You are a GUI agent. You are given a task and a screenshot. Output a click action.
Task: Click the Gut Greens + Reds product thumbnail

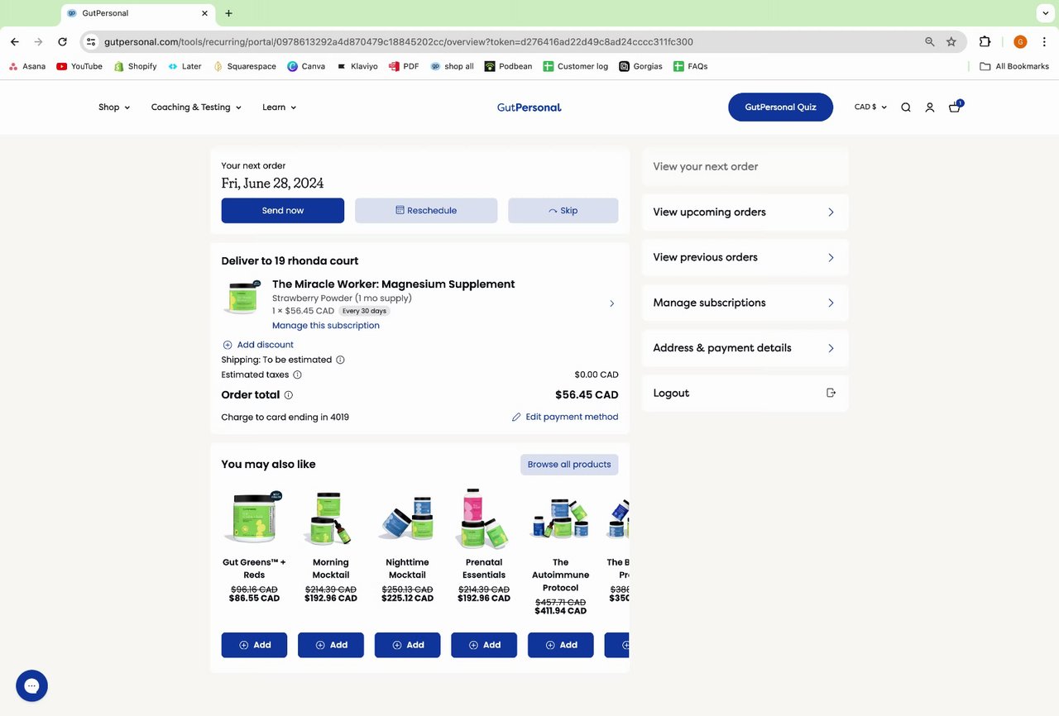tap(254, 518)
